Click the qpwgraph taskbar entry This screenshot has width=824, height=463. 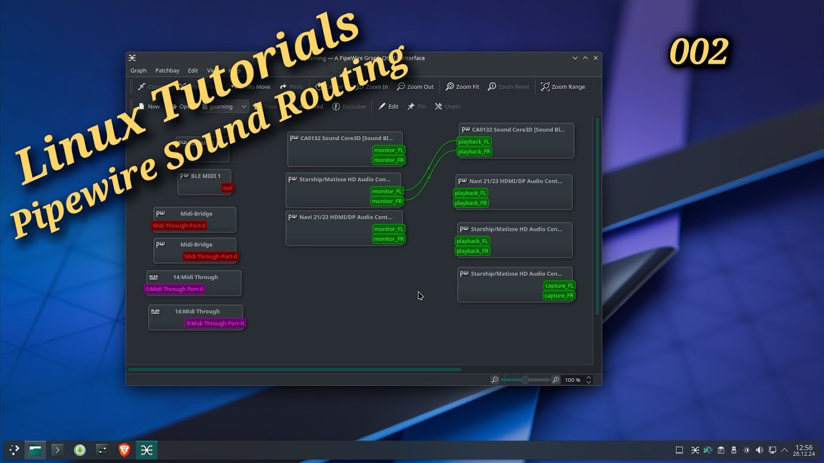(x=147, y=450)
